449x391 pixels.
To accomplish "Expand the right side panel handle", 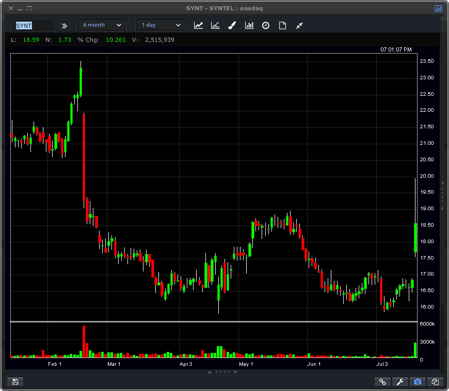I will pos(442,196).
